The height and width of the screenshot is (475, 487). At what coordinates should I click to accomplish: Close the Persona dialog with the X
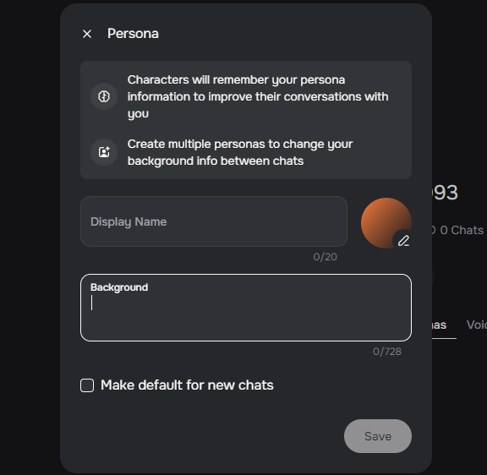click(x=87, y=34)
